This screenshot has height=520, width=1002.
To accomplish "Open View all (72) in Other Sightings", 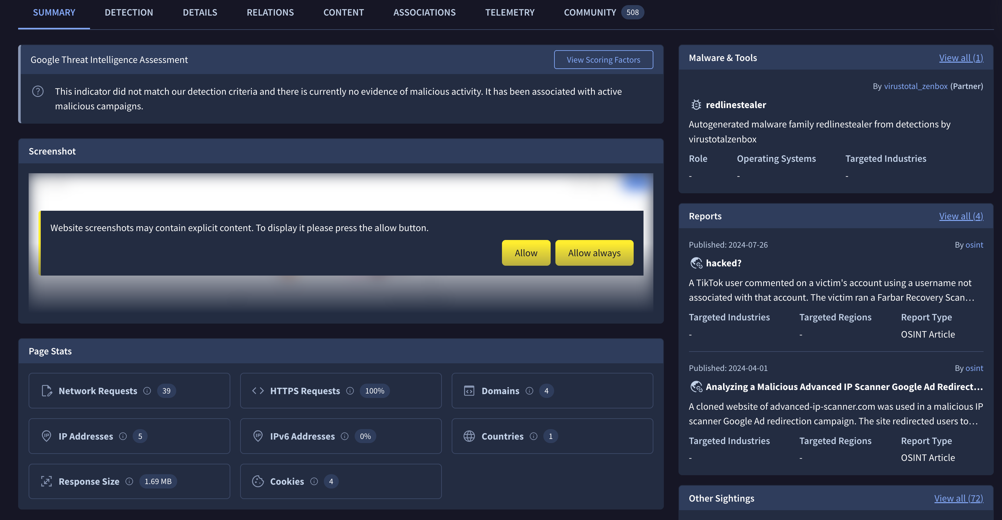I will click(x=958, y=498).
